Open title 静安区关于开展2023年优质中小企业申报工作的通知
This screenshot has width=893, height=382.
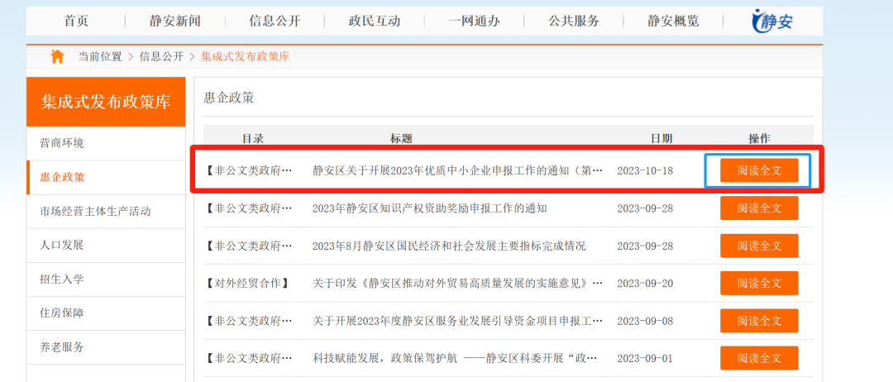coord(457,171)
